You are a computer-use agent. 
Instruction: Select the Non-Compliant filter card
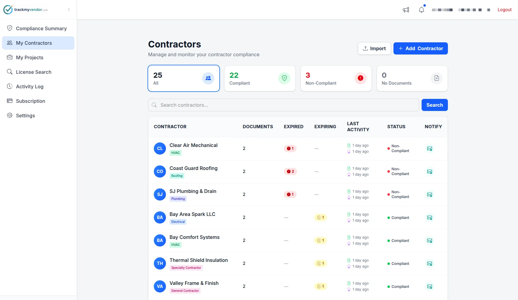click(x=336, y=78)
